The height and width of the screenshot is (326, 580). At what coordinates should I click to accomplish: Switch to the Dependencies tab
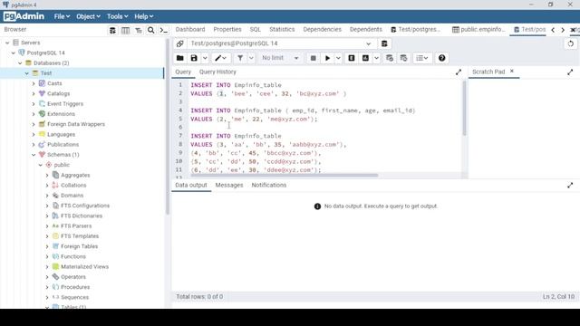323,30
